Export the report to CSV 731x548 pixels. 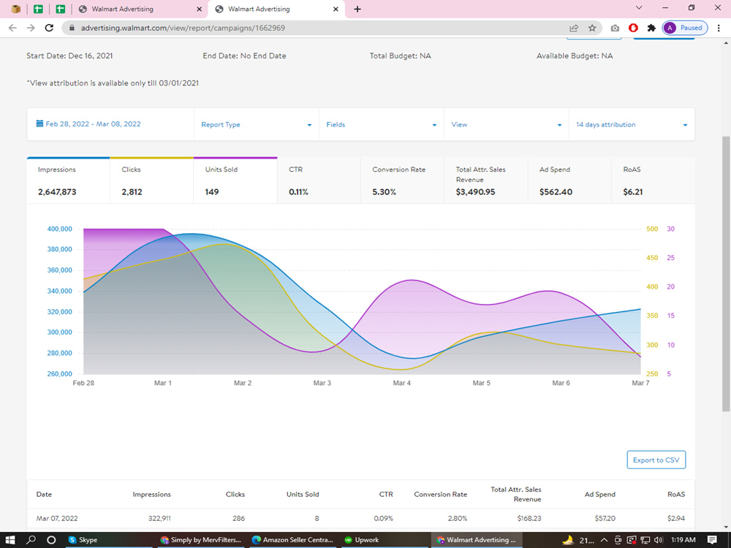[x=656, y=460]
